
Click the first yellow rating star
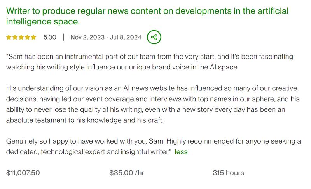coord(9,38)
